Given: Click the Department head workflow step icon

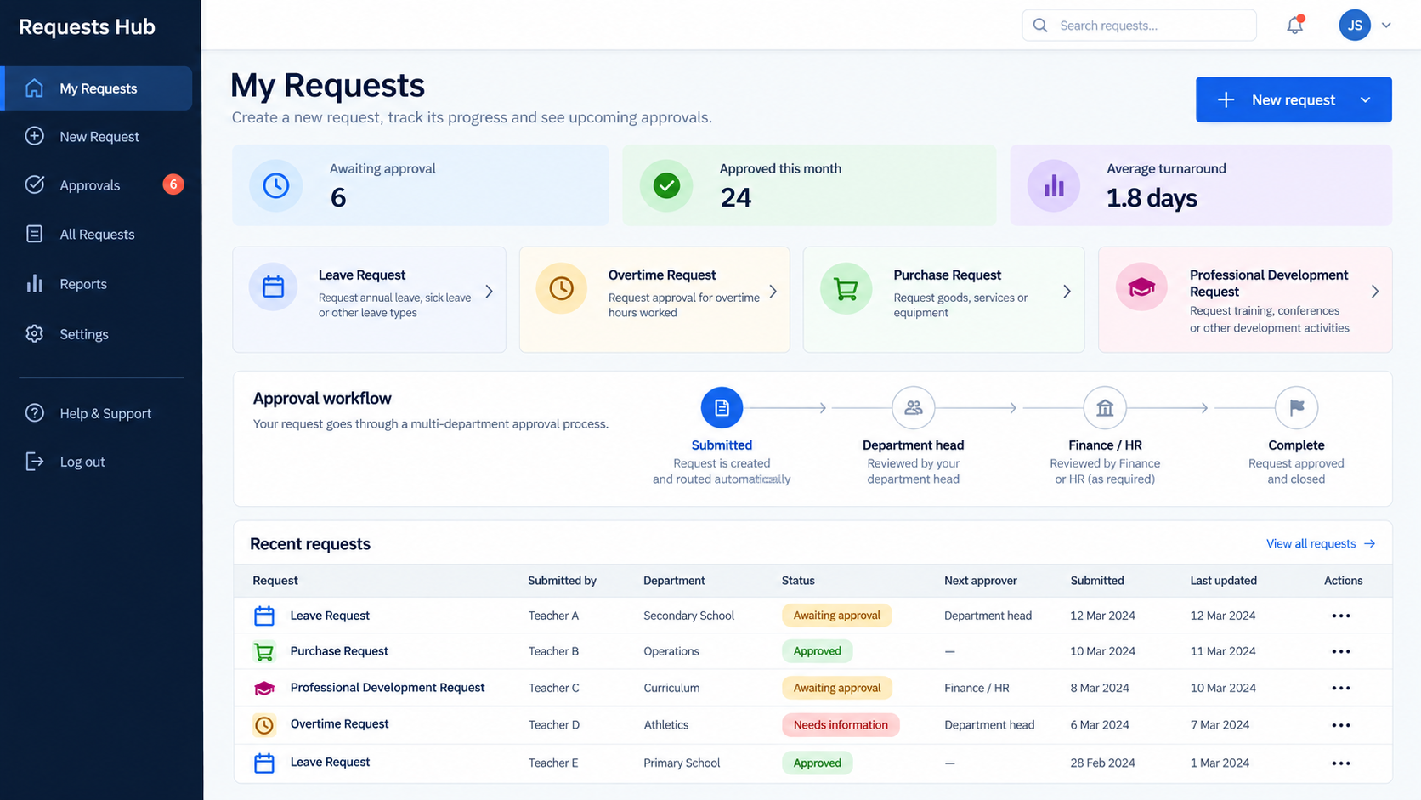Looking at the screenshot, I should pos(914,408).
